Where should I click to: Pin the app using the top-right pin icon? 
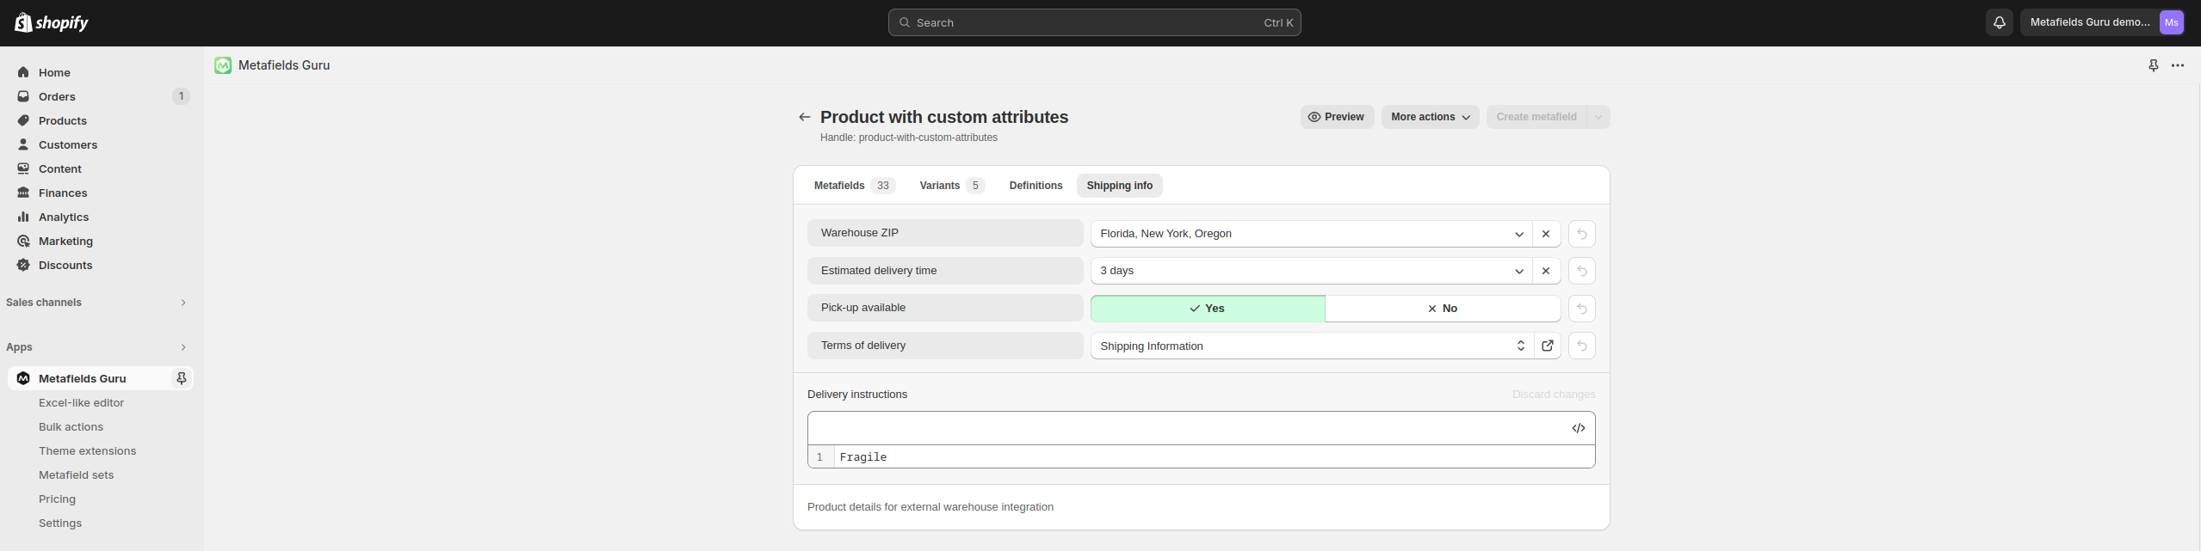coord(2154,65)
